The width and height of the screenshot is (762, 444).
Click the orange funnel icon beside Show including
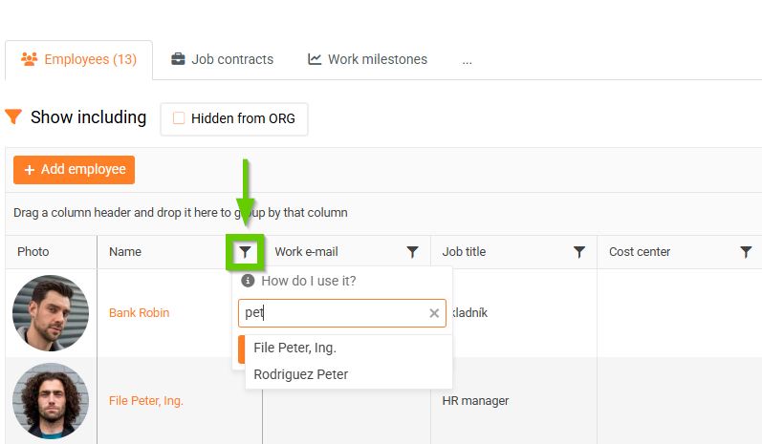pyautogui.click(x=13, y=117)
